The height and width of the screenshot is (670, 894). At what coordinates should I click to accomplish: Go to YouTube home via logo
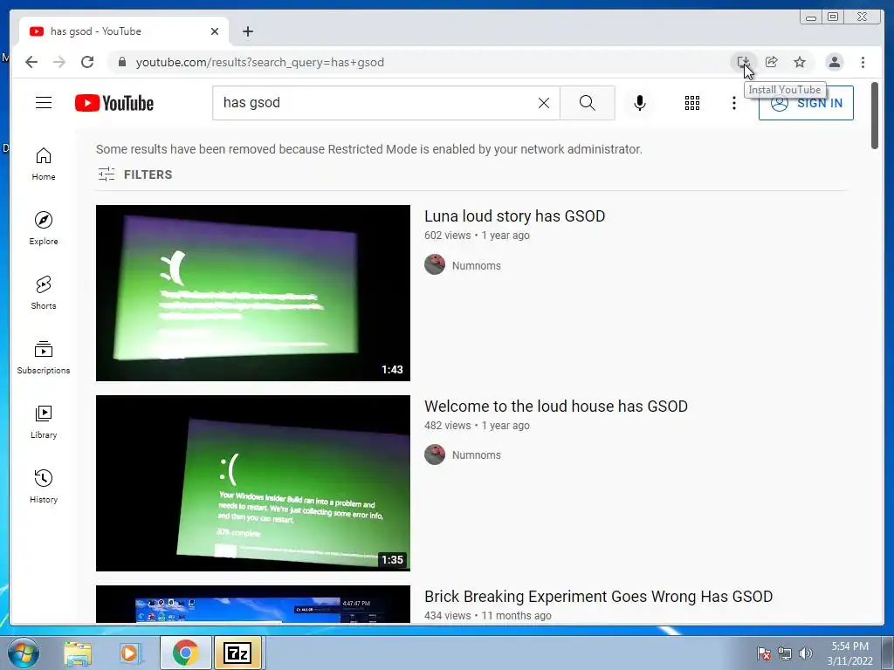point(114,103)
